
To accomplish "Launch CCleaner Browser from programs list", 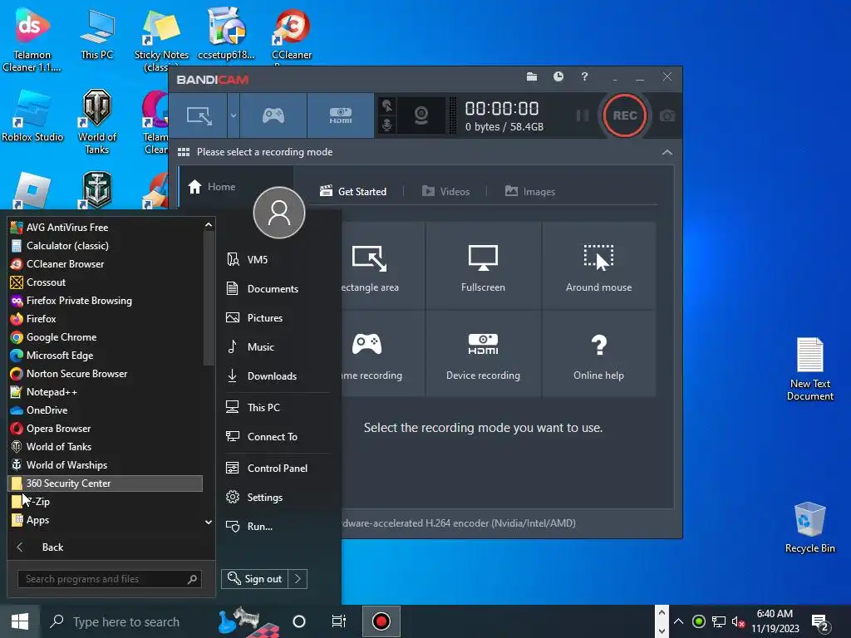I will tap(106, 264).
